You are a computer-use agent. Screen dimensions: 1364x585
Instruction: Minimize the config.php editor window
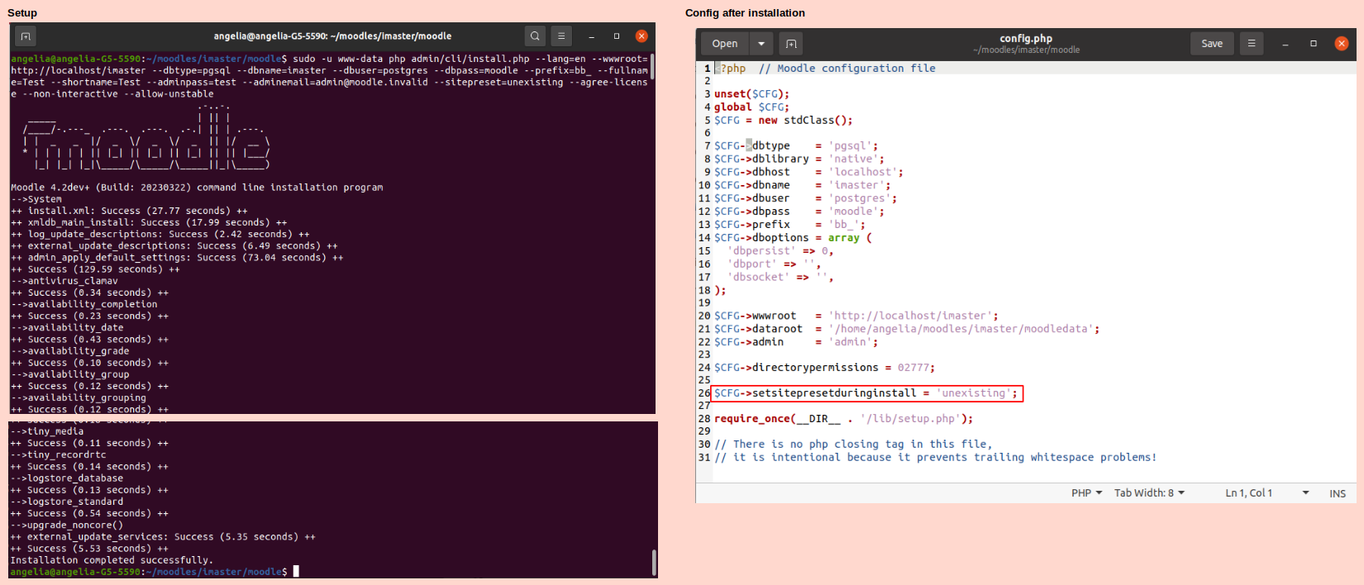[1285, 44]
